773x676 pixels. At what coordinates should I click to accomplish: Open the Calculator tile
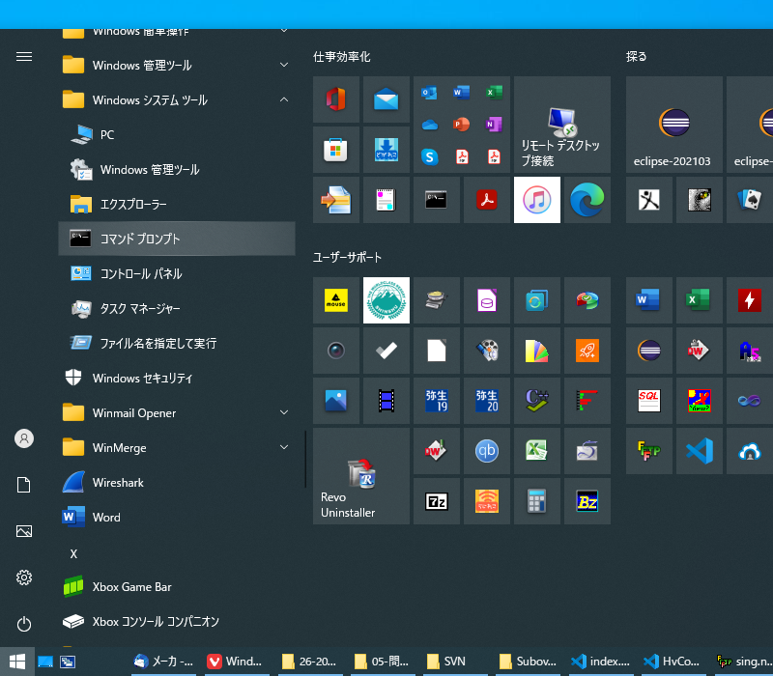(537, 501)
